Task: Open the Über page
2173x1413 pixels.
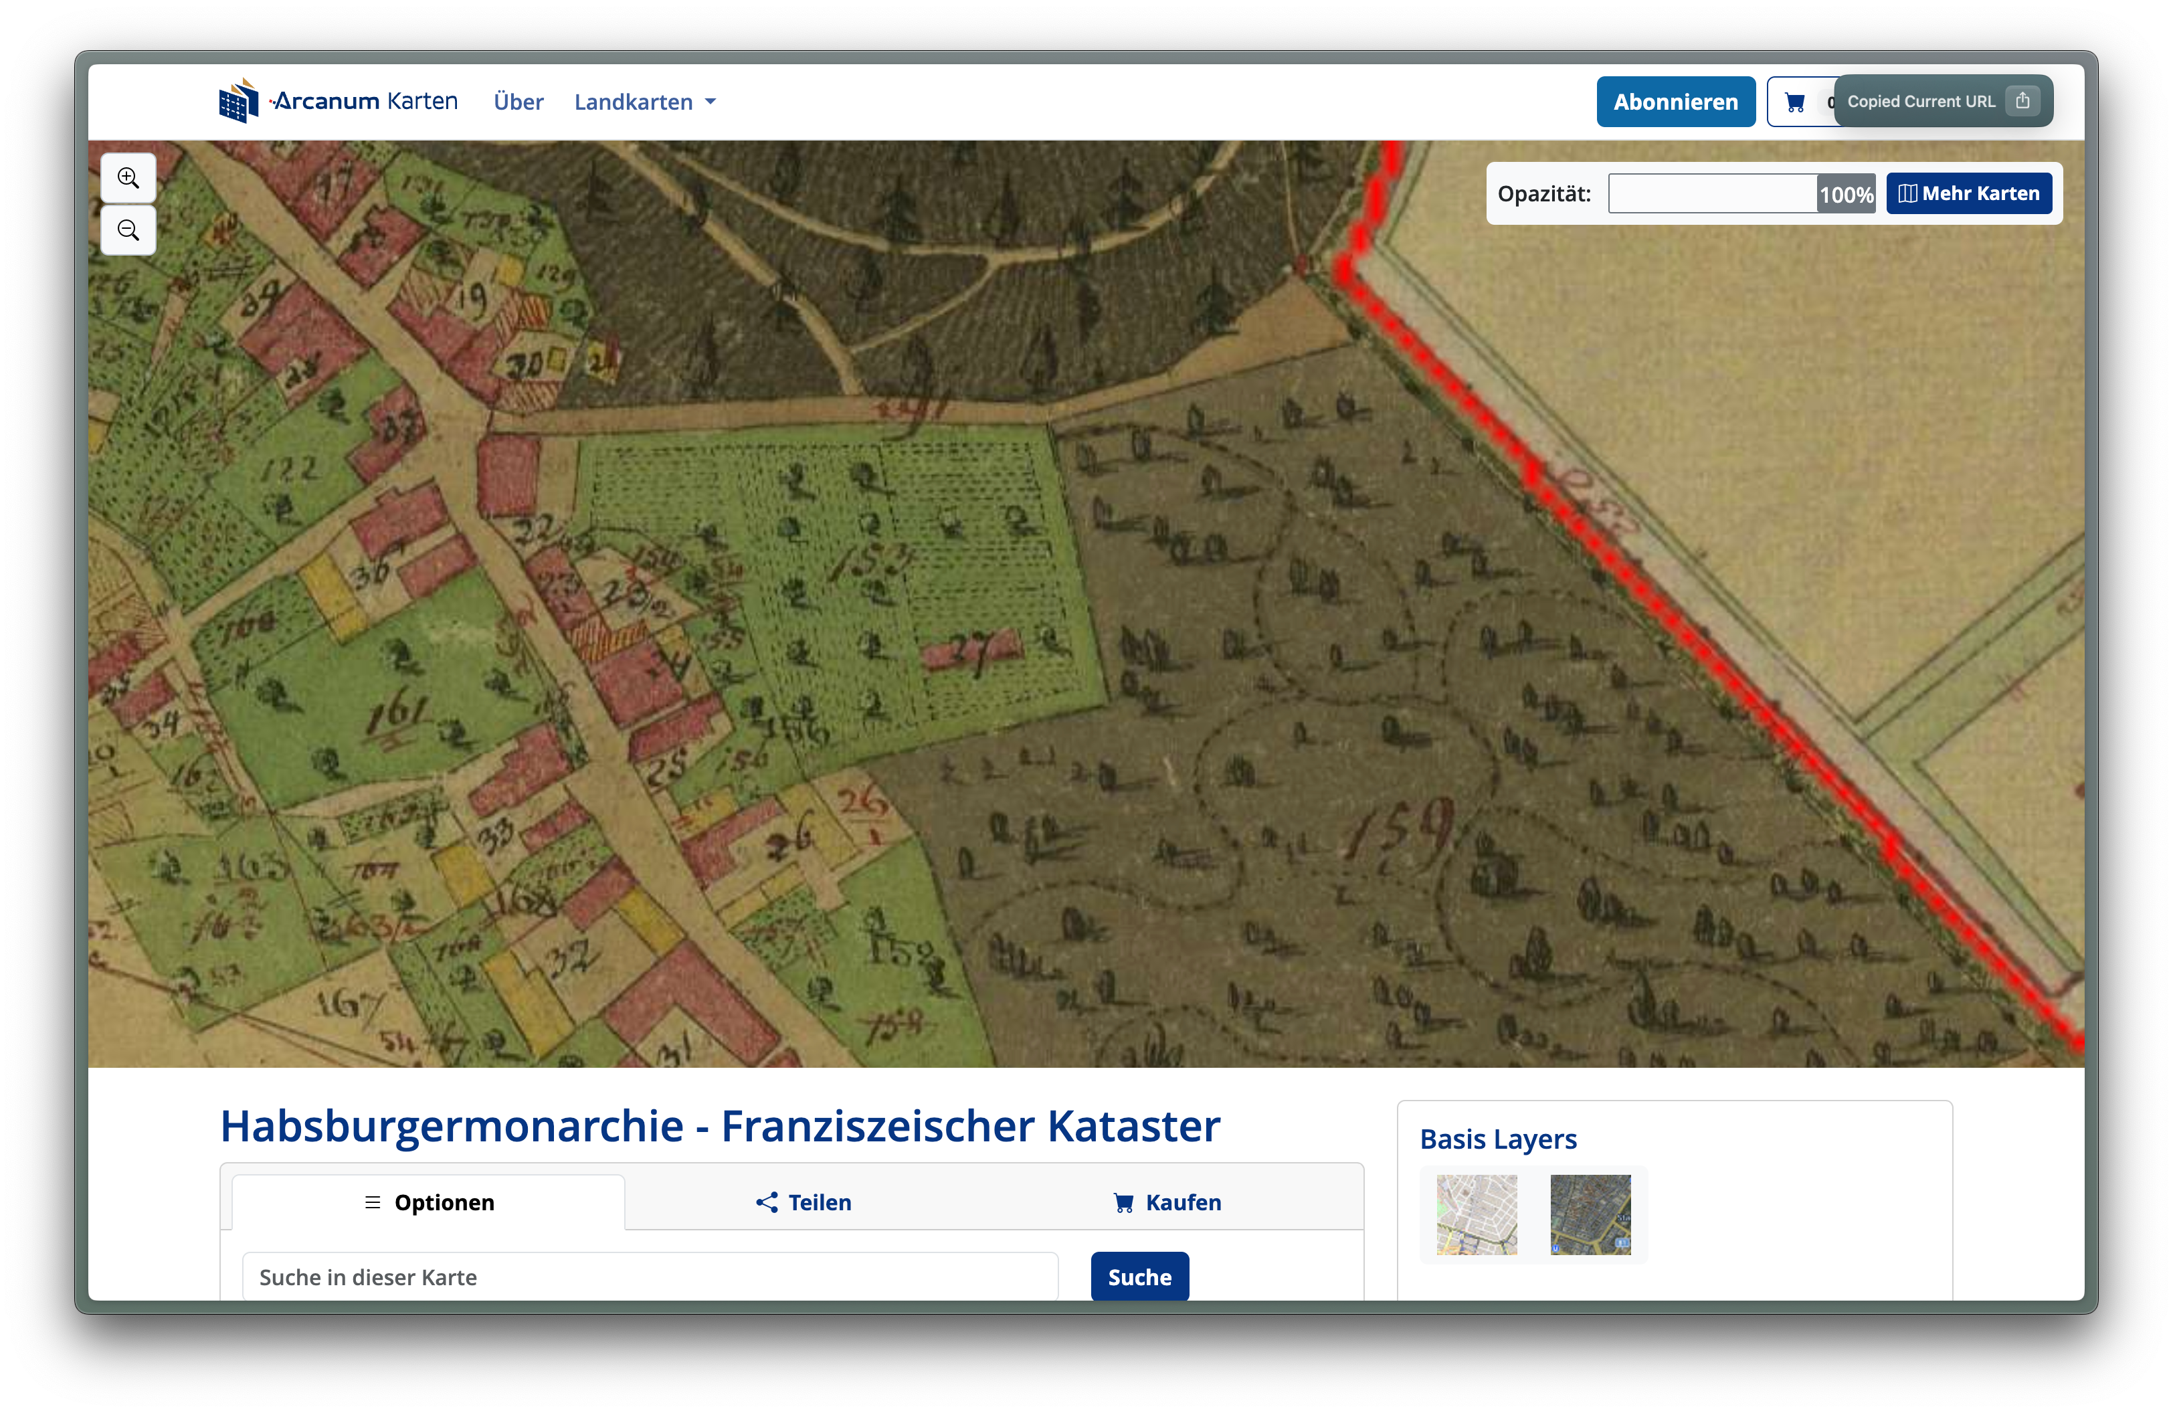Action: pos(518,101)
